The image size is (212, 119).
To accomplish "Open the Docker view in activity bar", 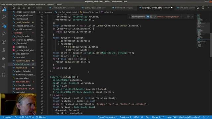I will (4, 58).
